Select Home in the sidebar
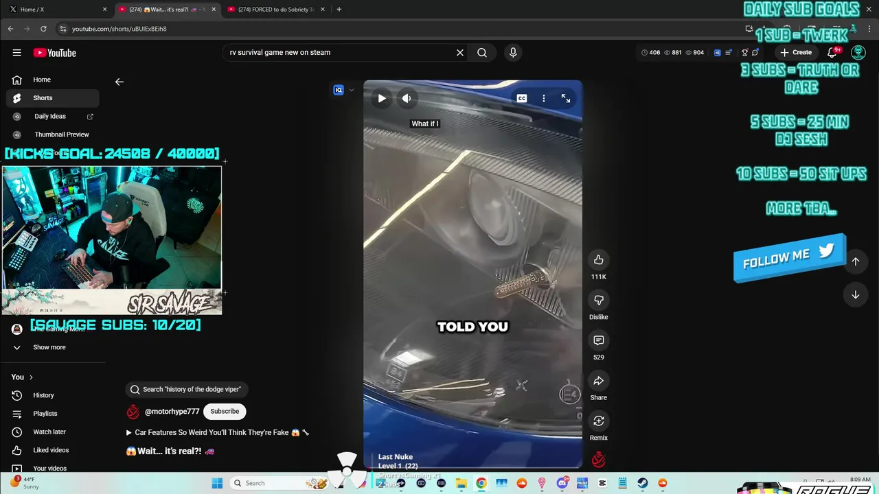 tap(52, 80)
